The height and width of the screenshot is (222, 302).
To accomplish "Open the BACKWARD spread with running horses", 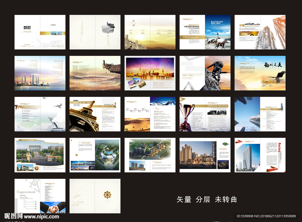I will pos(205,32).
